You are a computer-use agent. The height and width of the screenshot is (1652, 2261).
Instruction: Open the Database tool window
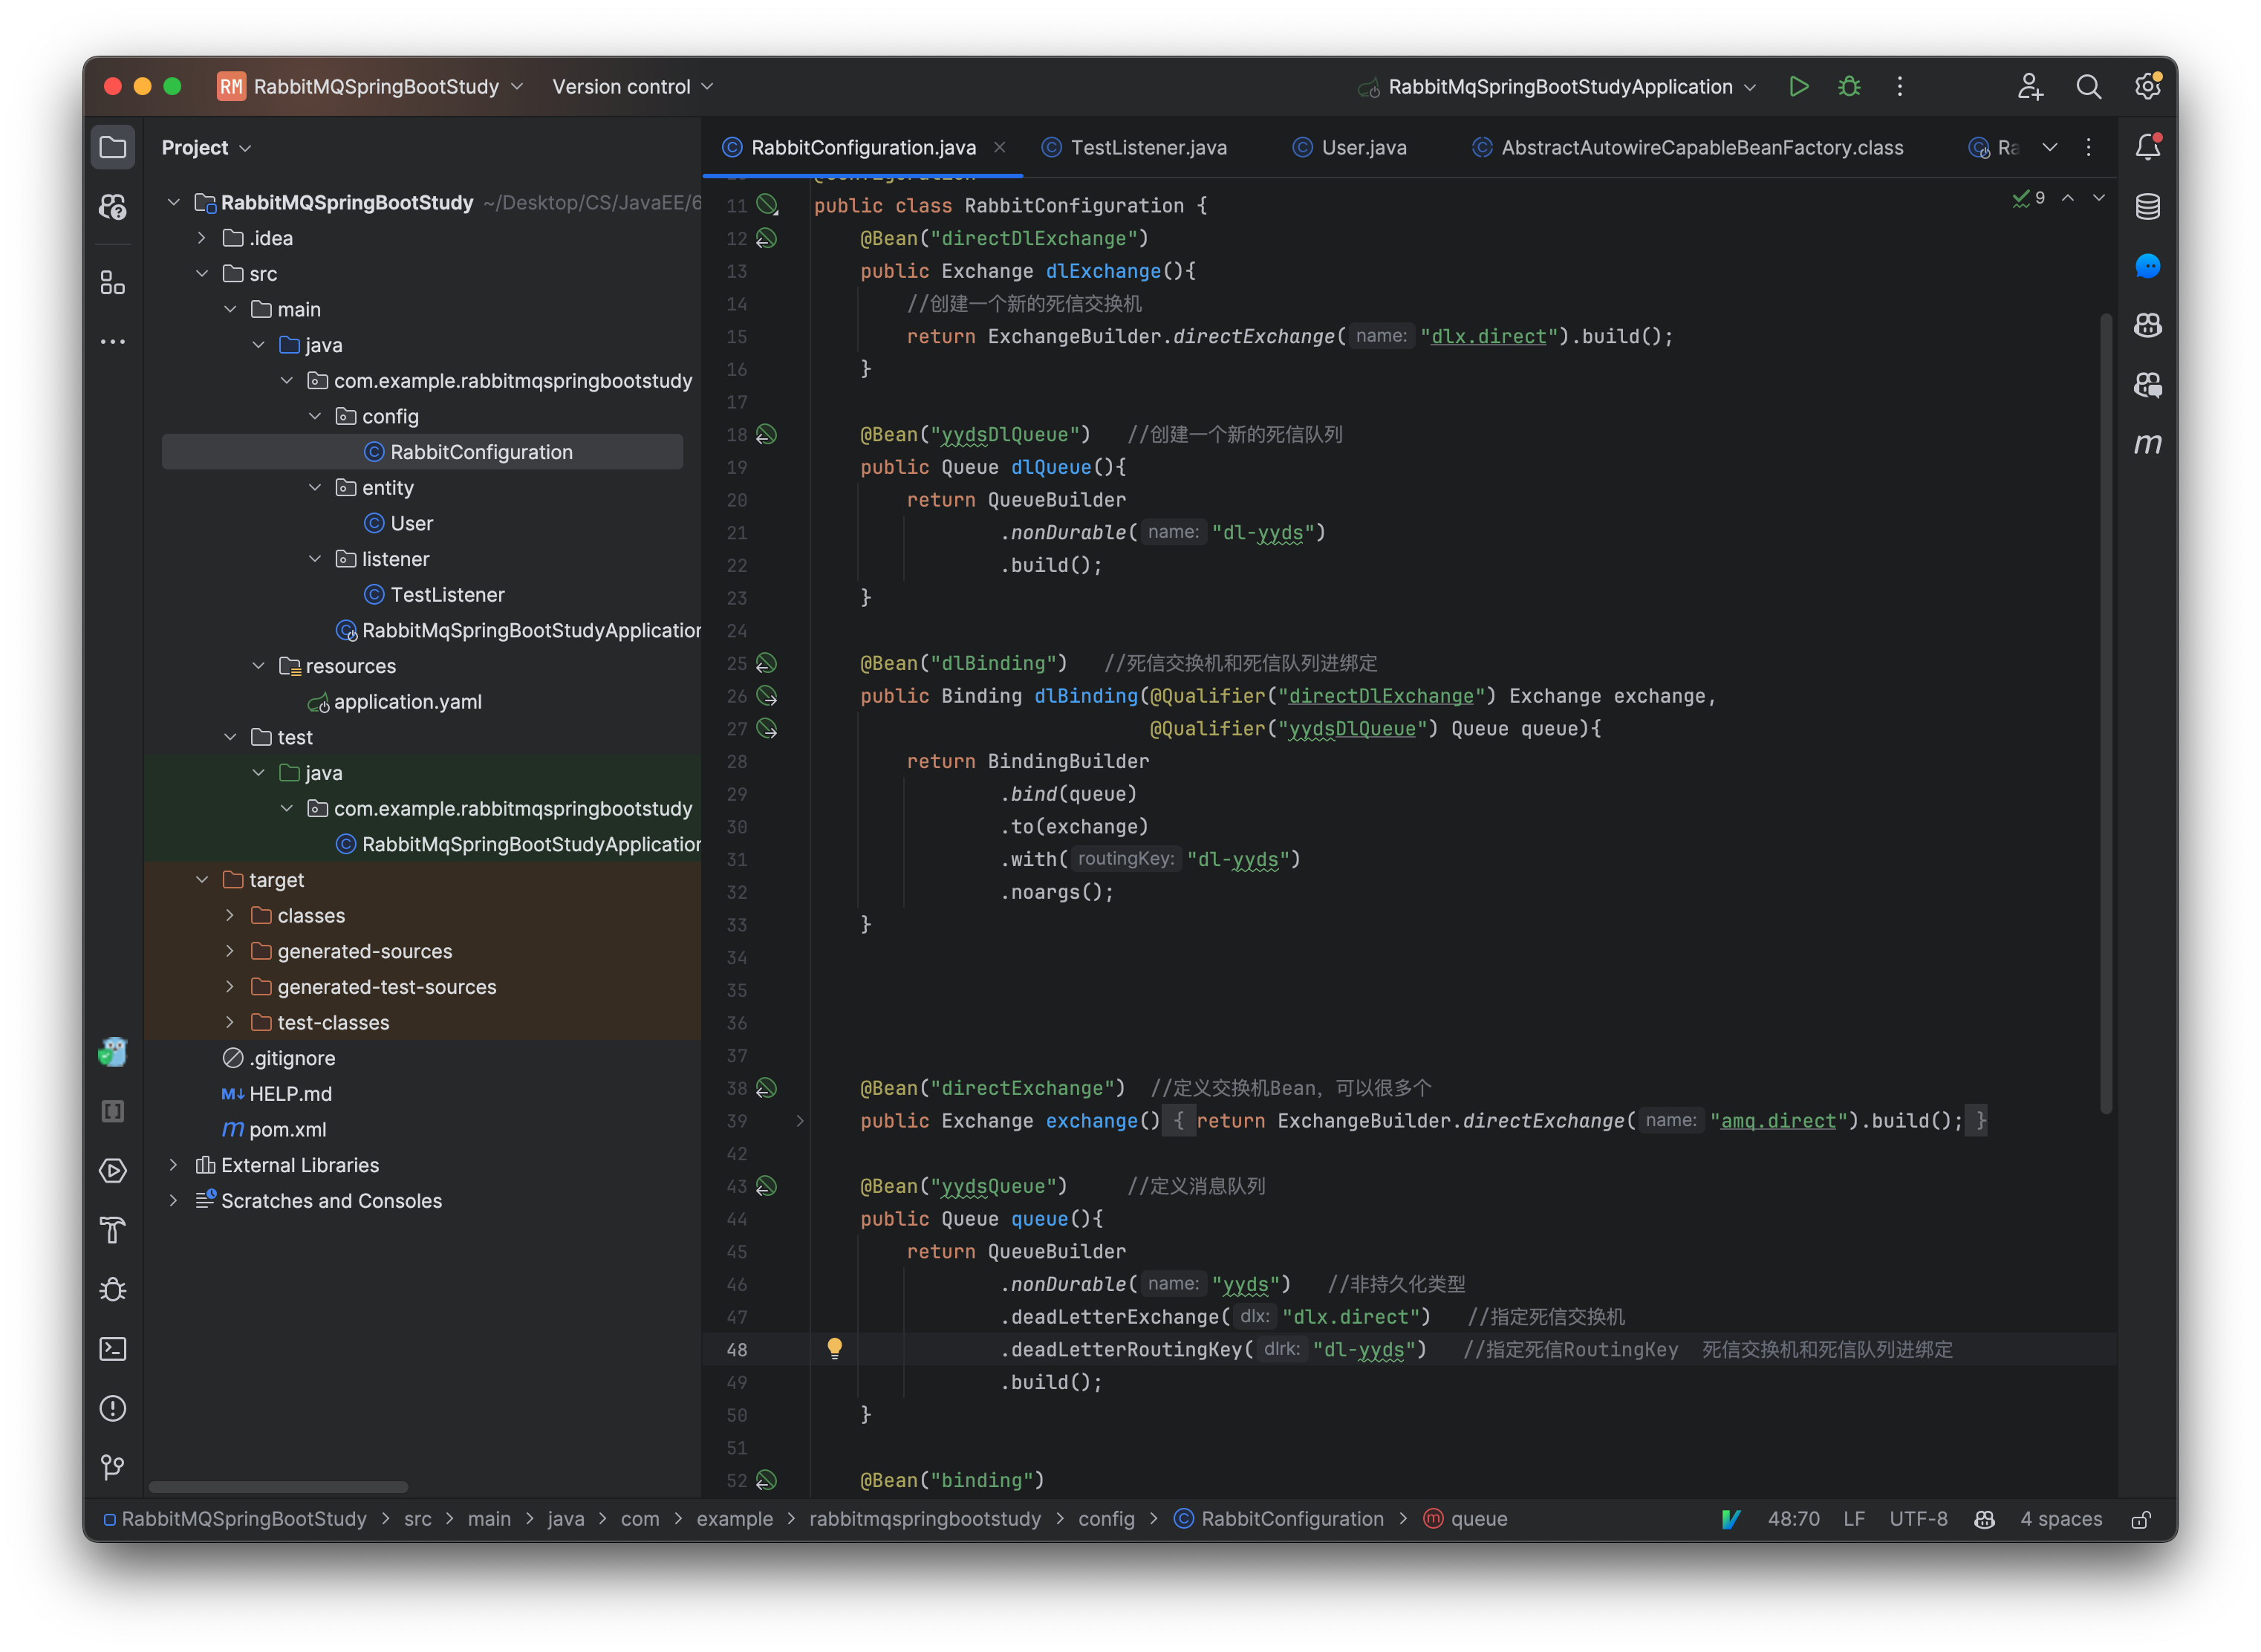(x=2147, y=207)
